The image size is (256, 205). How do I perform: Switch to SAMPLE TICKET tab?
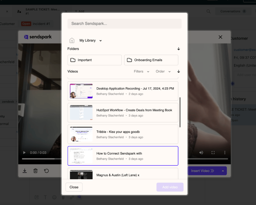click(42, 11)
